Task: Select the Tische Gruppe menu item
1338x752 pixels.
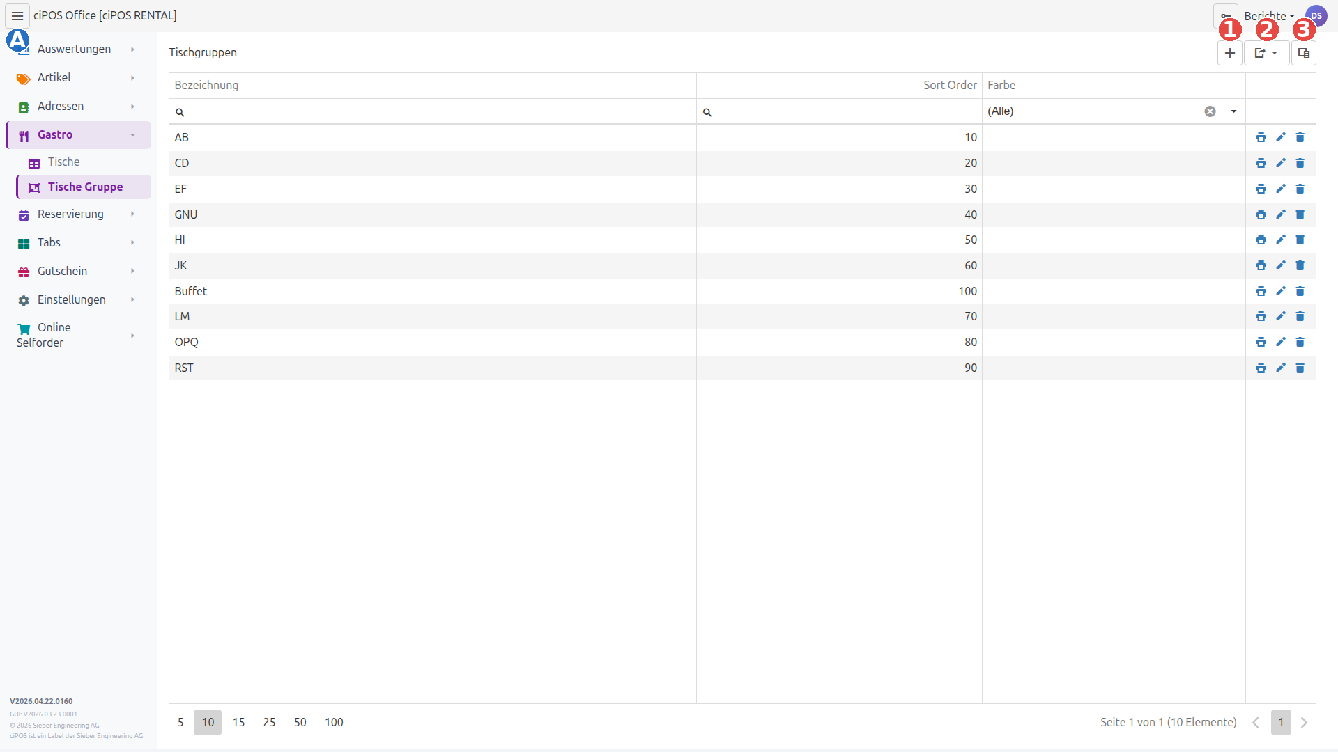Action: point(84,187)
